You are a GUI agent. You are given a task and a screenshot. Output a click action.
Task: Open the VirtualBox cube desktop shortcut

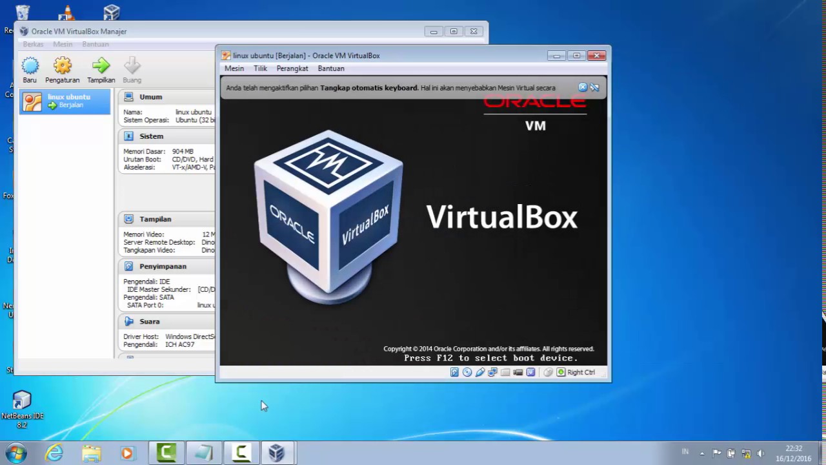(112, 12)
